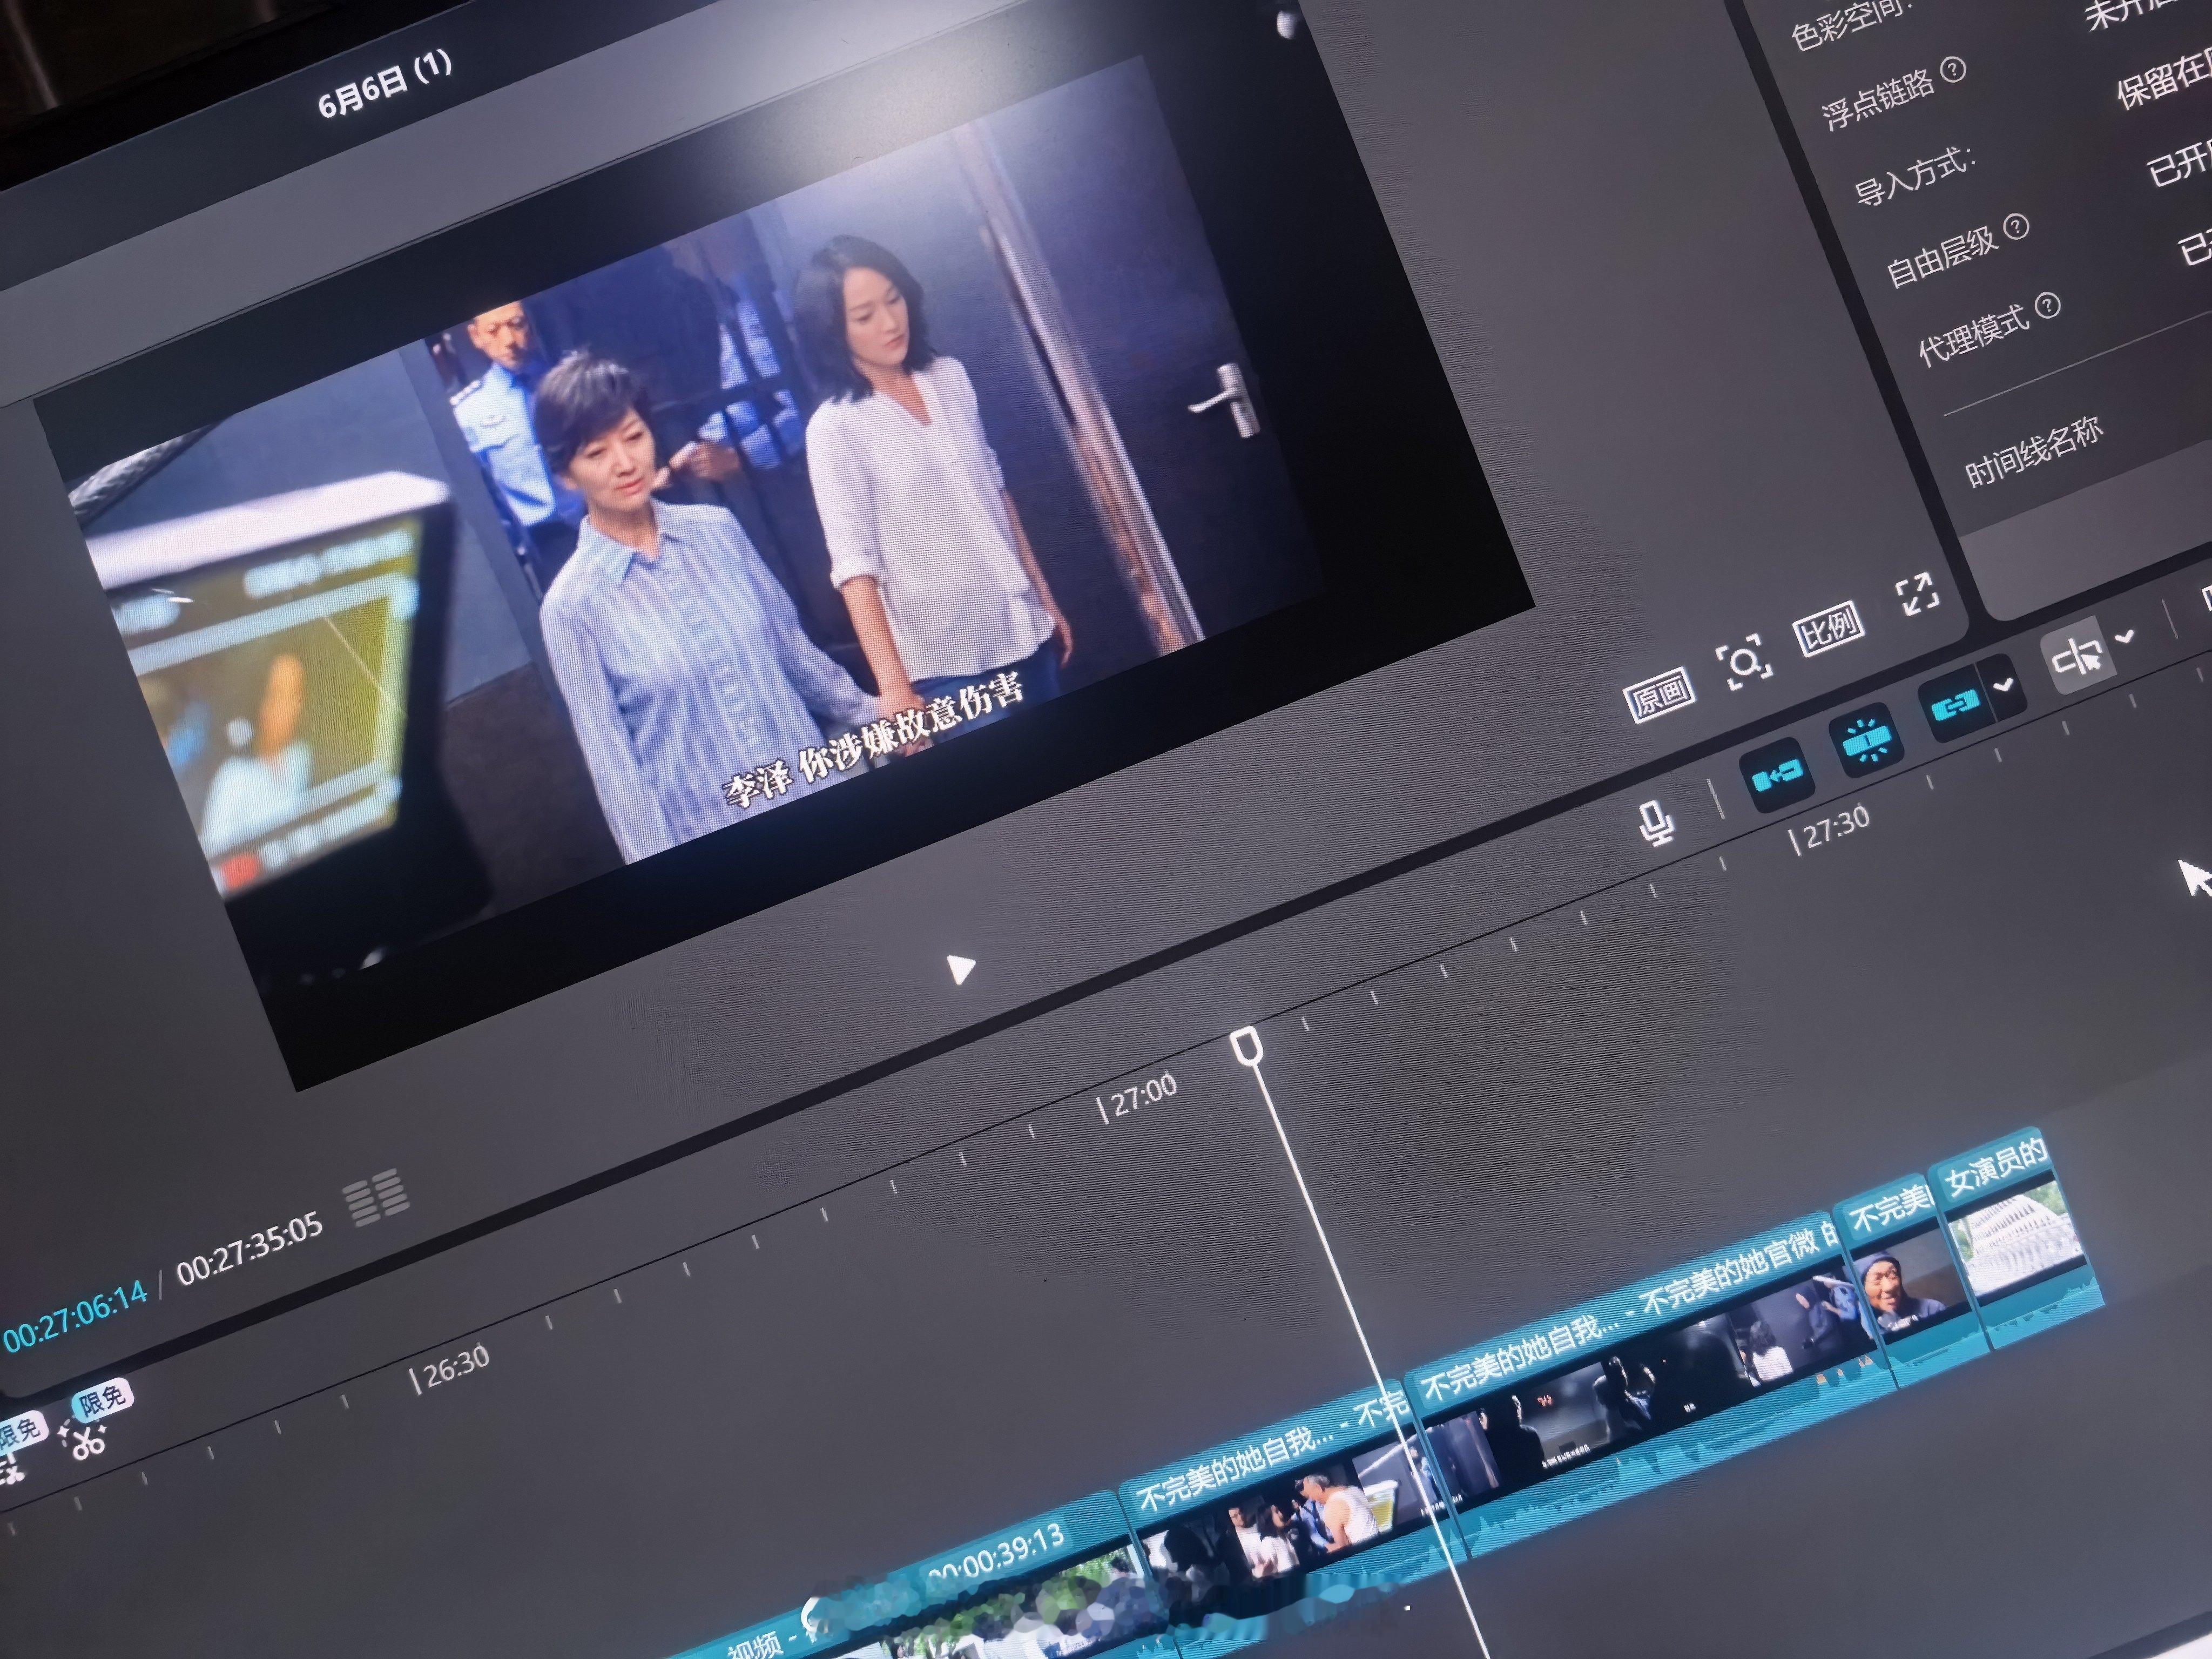Click the 浮点链路 setting label

[x=1877, y=100]
